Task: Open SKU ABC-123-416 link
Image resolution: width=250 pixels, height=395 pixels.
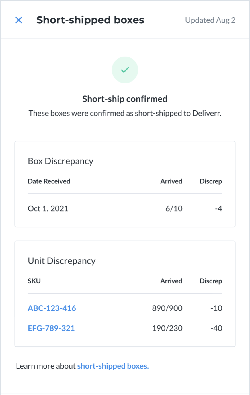Action: pyautogui.click(x=52, y=308)
